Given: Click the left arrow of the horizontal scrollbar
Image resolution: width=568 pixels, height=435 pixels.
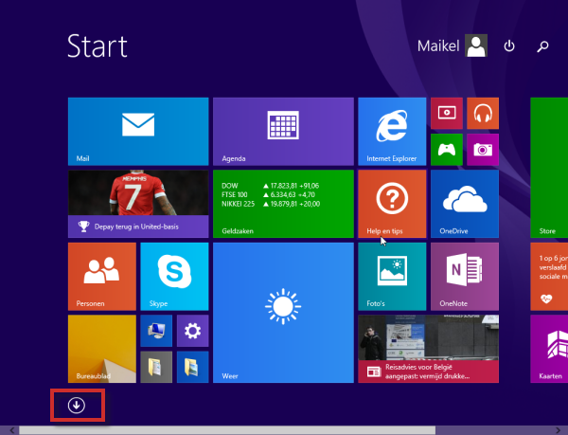Looking at the screenshot, I should click(12, 430).
